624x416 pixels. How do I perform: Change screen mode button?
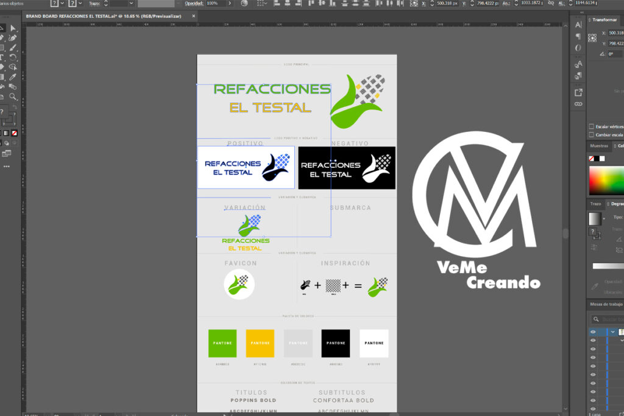(x=6, y=153)
